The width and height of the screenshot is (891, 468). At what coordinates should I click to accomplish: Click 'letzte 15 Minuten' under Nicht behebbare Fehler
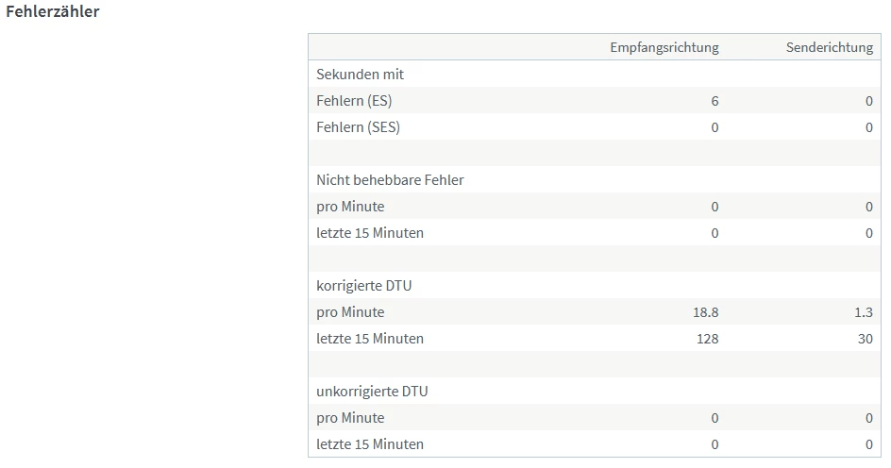pos(370,233)
